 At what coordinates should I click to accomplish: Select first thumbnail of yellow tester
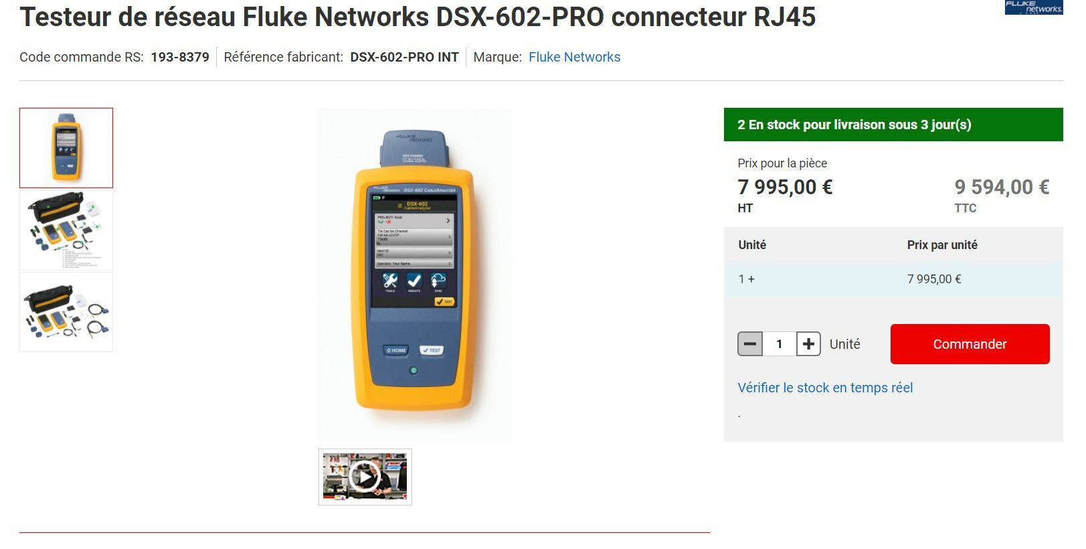point(66,148)
